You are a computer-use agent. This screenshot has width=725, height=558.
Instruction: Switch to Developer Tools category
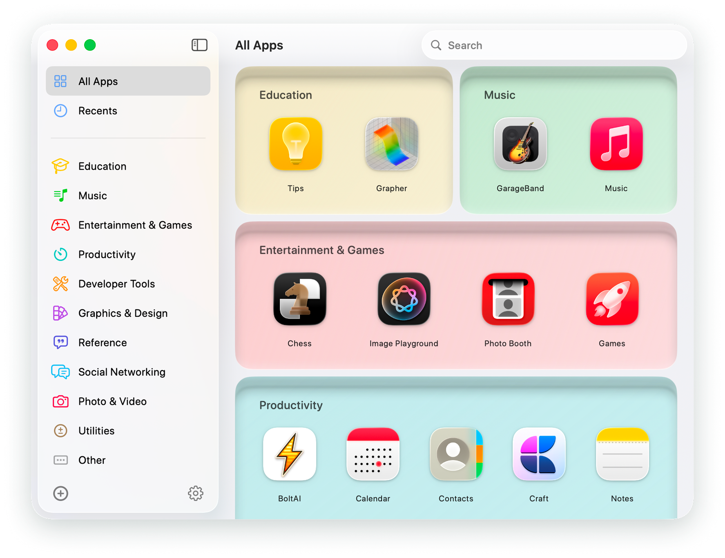[116, 284]
